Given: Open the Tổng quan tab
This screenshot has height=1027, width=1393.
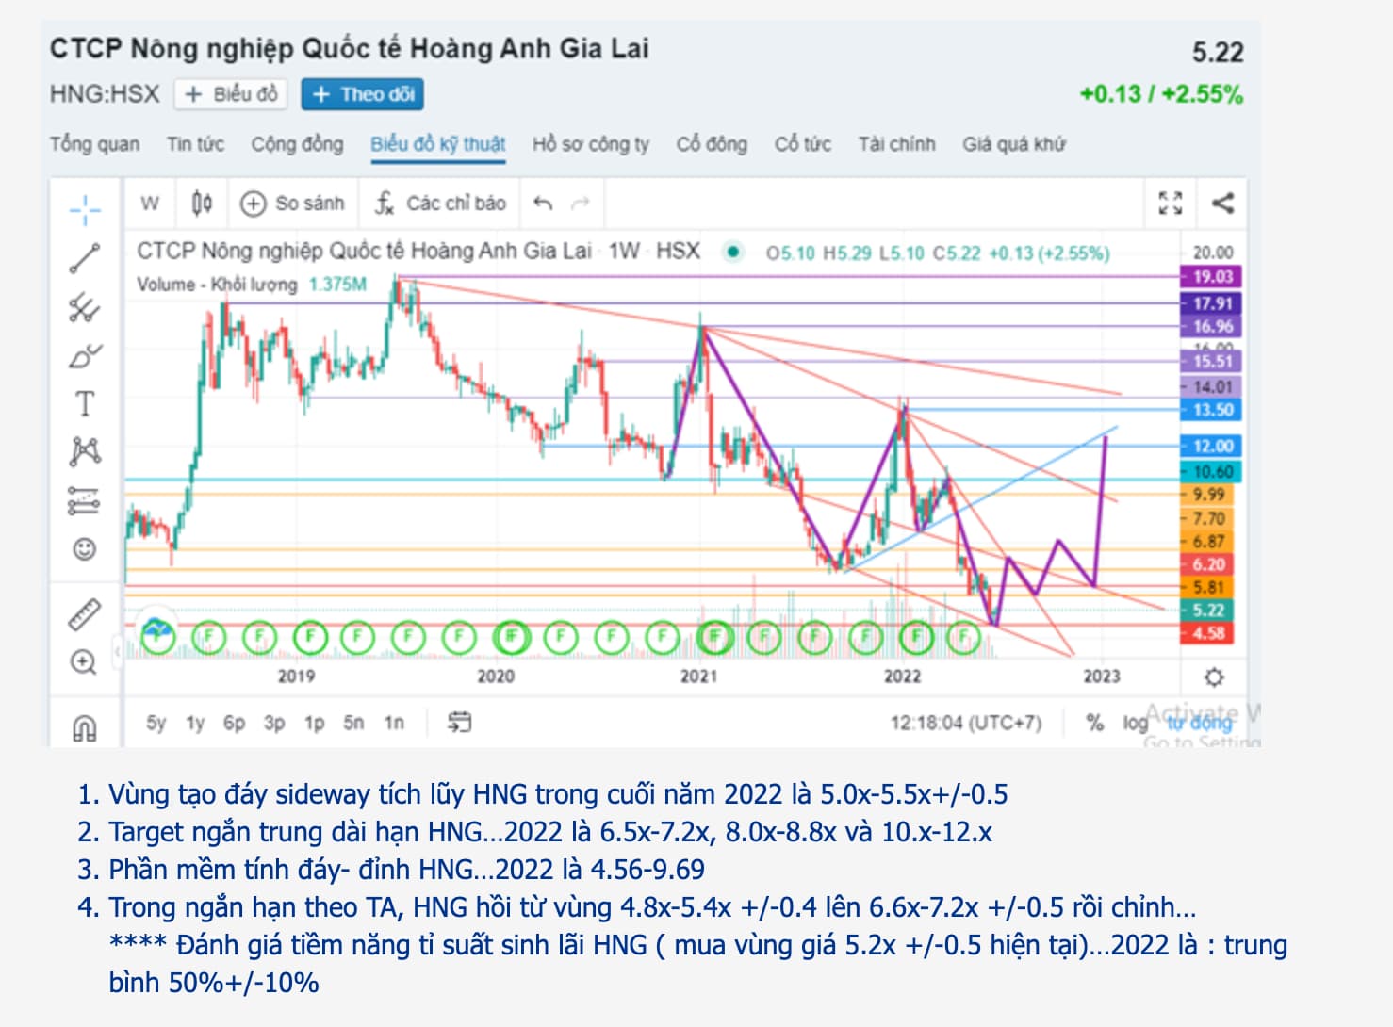Looking at the screenshot, I should point(94,144).
